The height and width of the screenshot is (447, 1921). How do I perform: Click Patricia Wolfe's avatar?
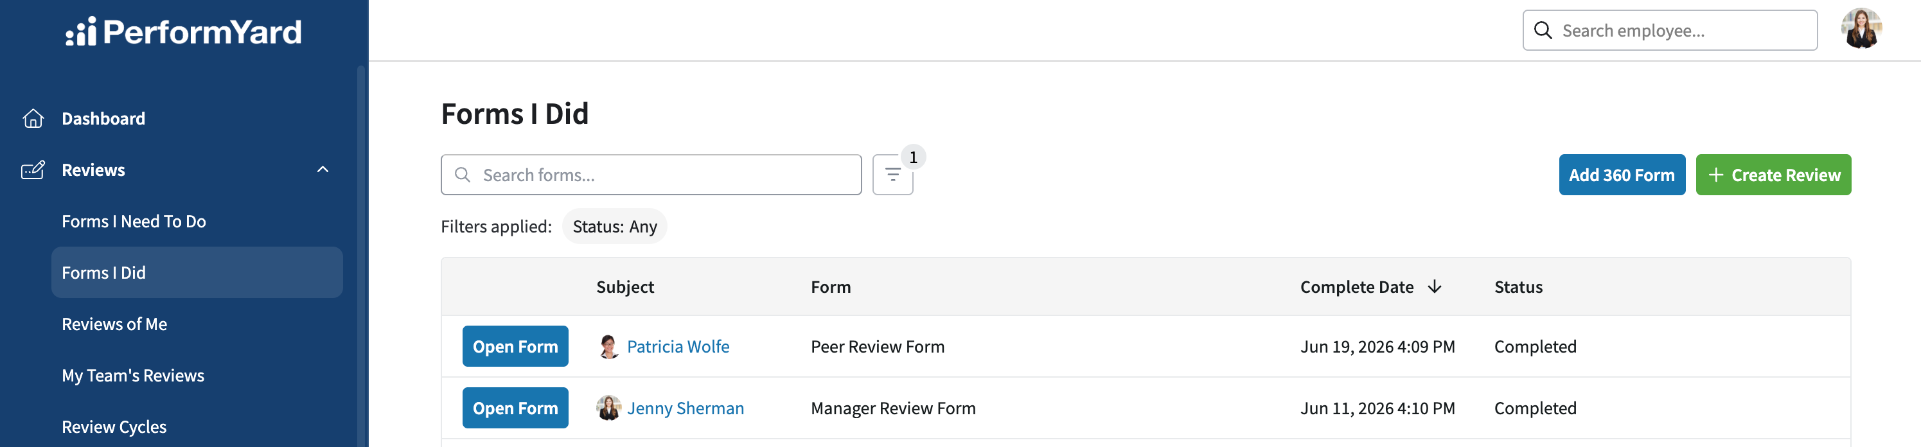[x=608, y=346]
